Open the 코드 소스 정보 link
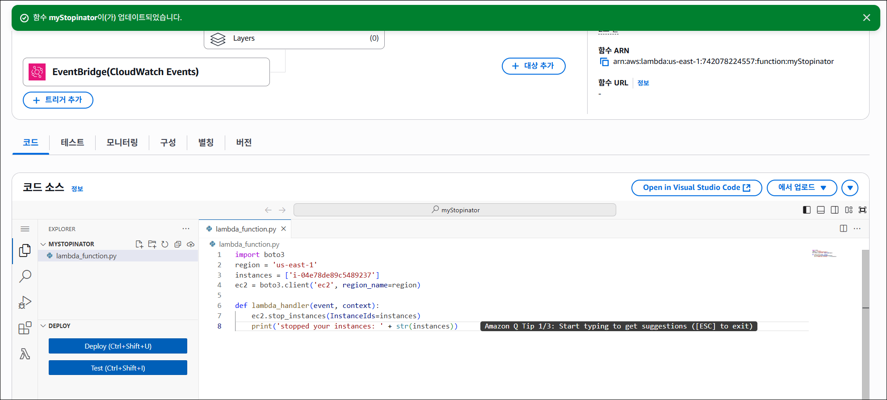The height and width of the screenshot is (400, 887). pyautogui.click(x=77, y=189)
